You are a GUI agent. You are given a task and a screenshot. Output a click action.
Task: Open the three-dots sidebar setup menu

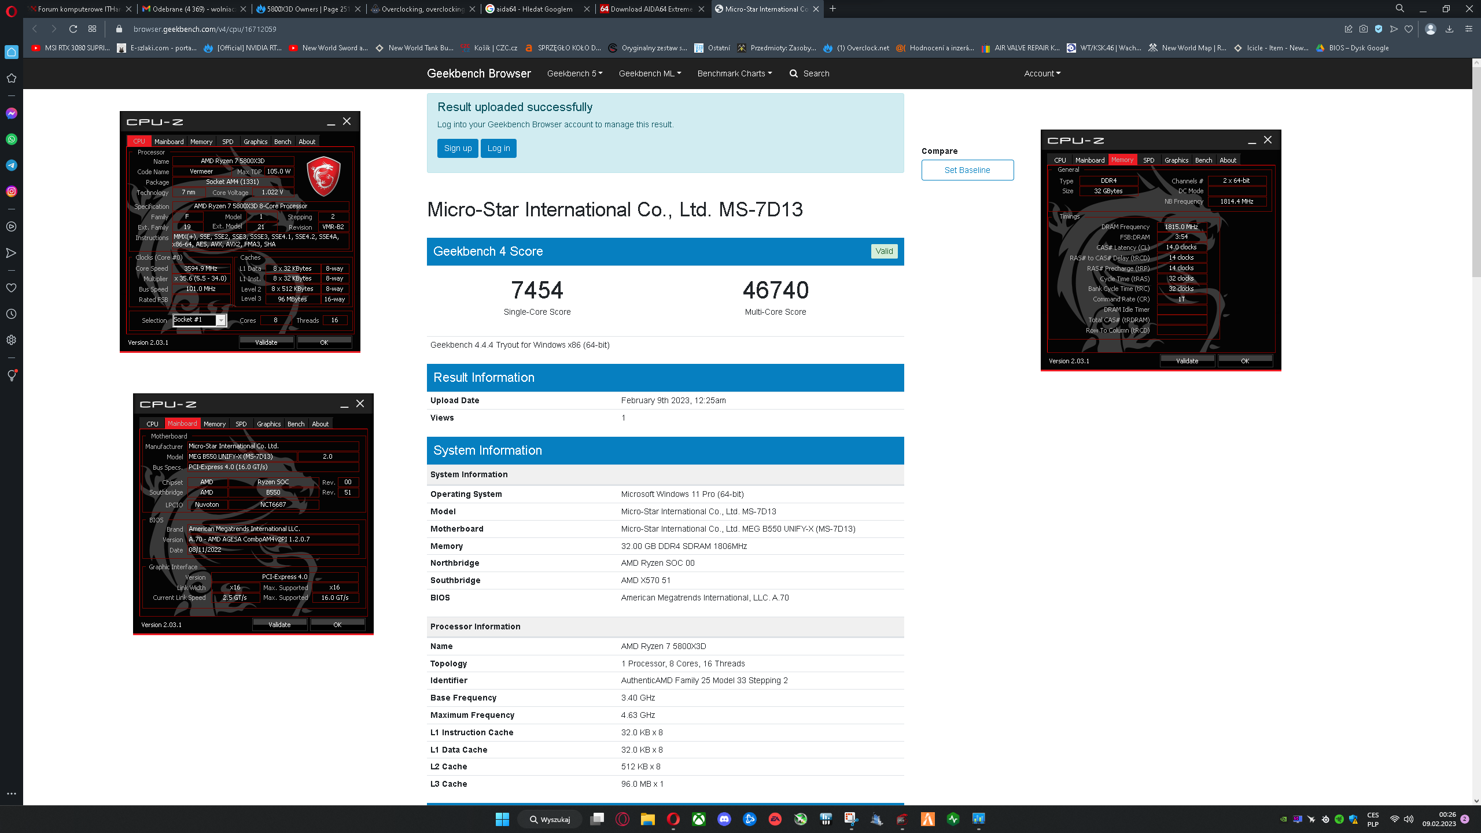click(x=12, y=794)
